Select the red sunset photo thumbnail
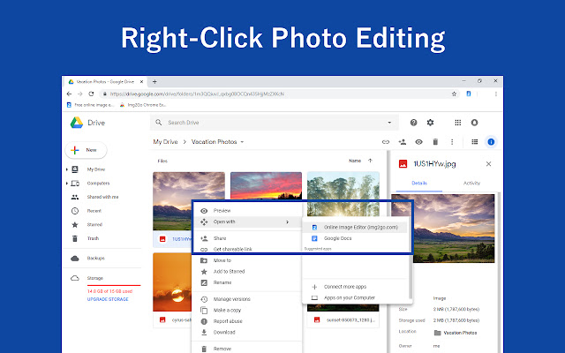This screenshot has height=353, width=565. point(266,186)
